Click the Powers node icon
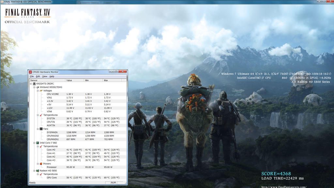 (x=41, y=164)
